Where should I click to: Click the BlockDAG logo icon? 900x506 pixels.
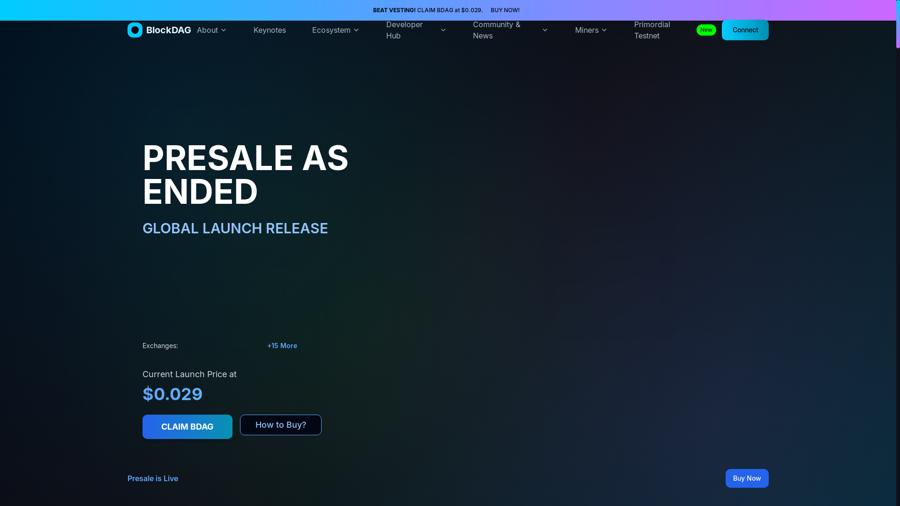click(135, 30)
